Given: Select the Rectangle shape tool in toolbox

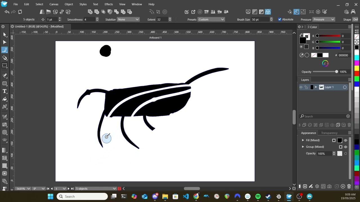Looking at the screenshot, I should coord(4,84).
